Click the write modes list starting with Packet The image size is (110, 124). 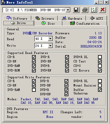click(59, 101)
